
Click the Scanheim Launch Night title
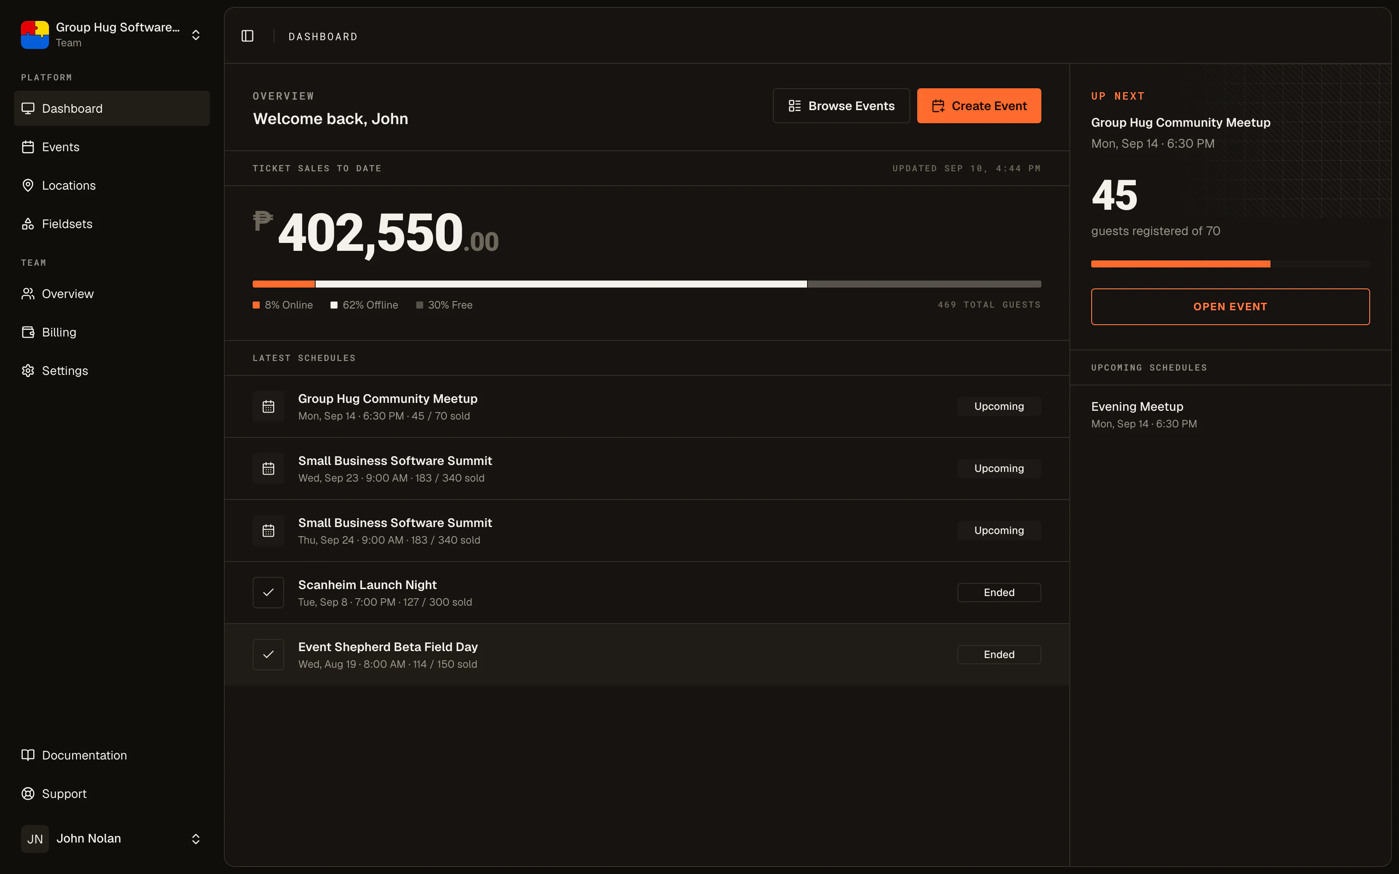[x=367, y=585]
